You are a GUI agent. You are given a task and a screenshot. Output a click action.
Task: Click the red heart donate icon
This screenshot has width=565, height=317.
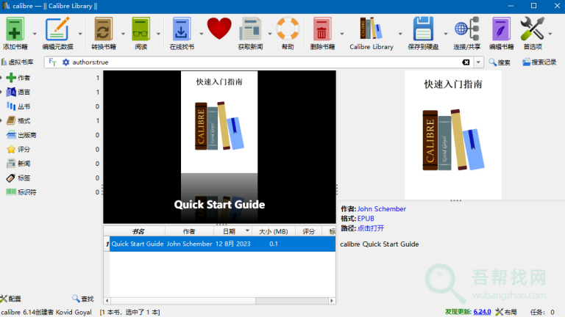(218, 29)
